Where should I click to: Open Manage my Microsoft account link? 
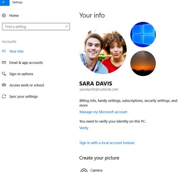(103, 112)
